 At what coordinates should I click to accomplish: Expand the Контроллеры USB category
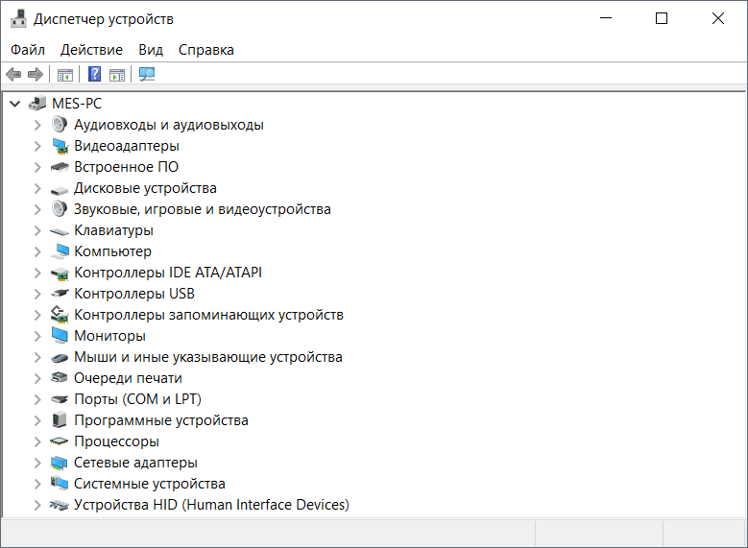point(37,294)
